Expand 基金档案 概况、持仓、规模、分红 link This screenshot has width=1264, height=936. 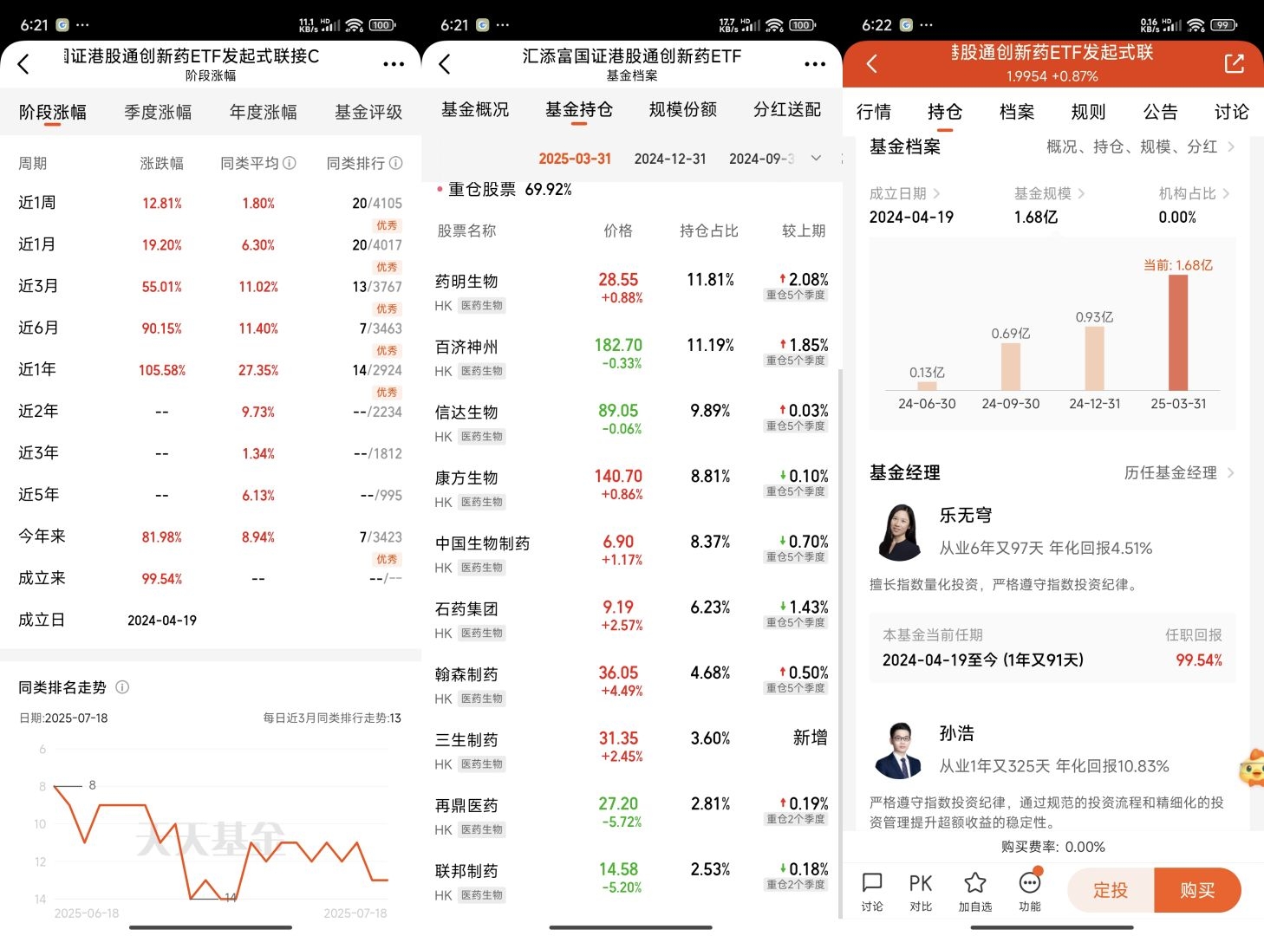click(x=1140, y=146)
